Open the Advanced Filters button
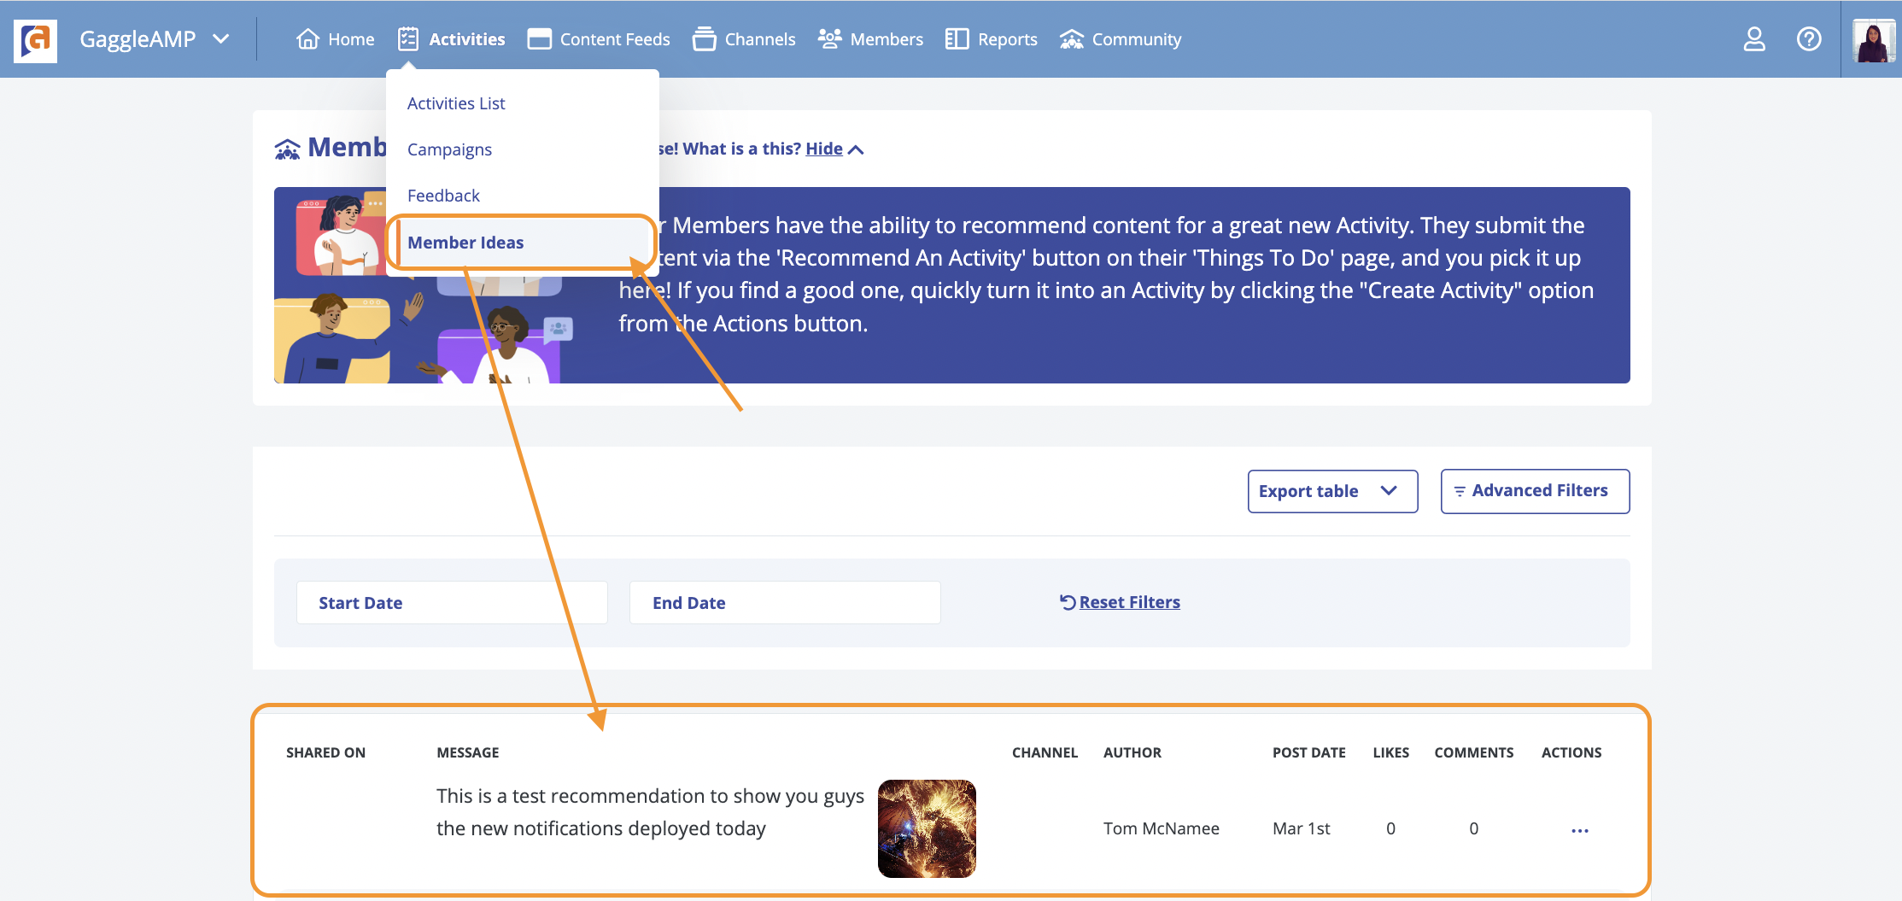 click(x=1534, y=491)
